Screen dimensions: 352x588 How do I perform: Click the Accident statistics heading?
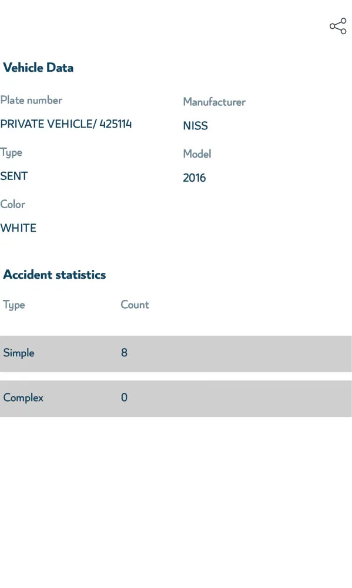[55, 275]
